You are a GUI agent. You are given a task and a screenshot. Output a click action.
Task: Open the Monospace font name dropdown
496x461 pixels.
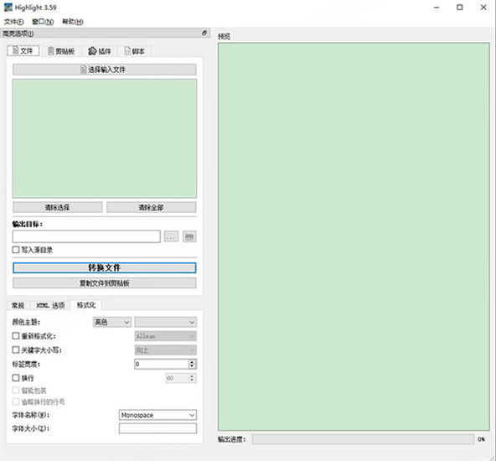[158, 415]
